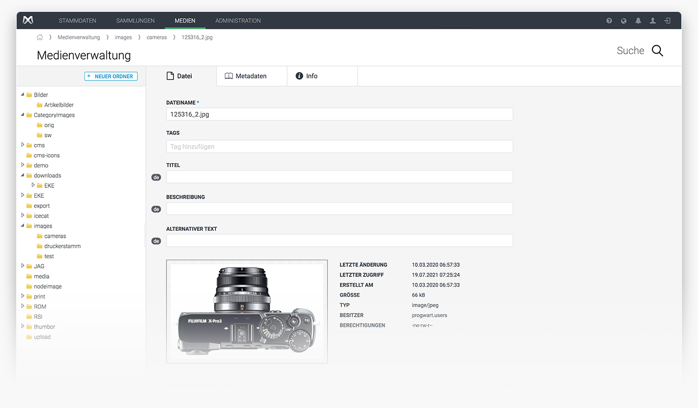Open the Fujifilm camera image preview
The width and height of the screenshot is (698, 408).
pyautogui.click(x=246, y=311)
